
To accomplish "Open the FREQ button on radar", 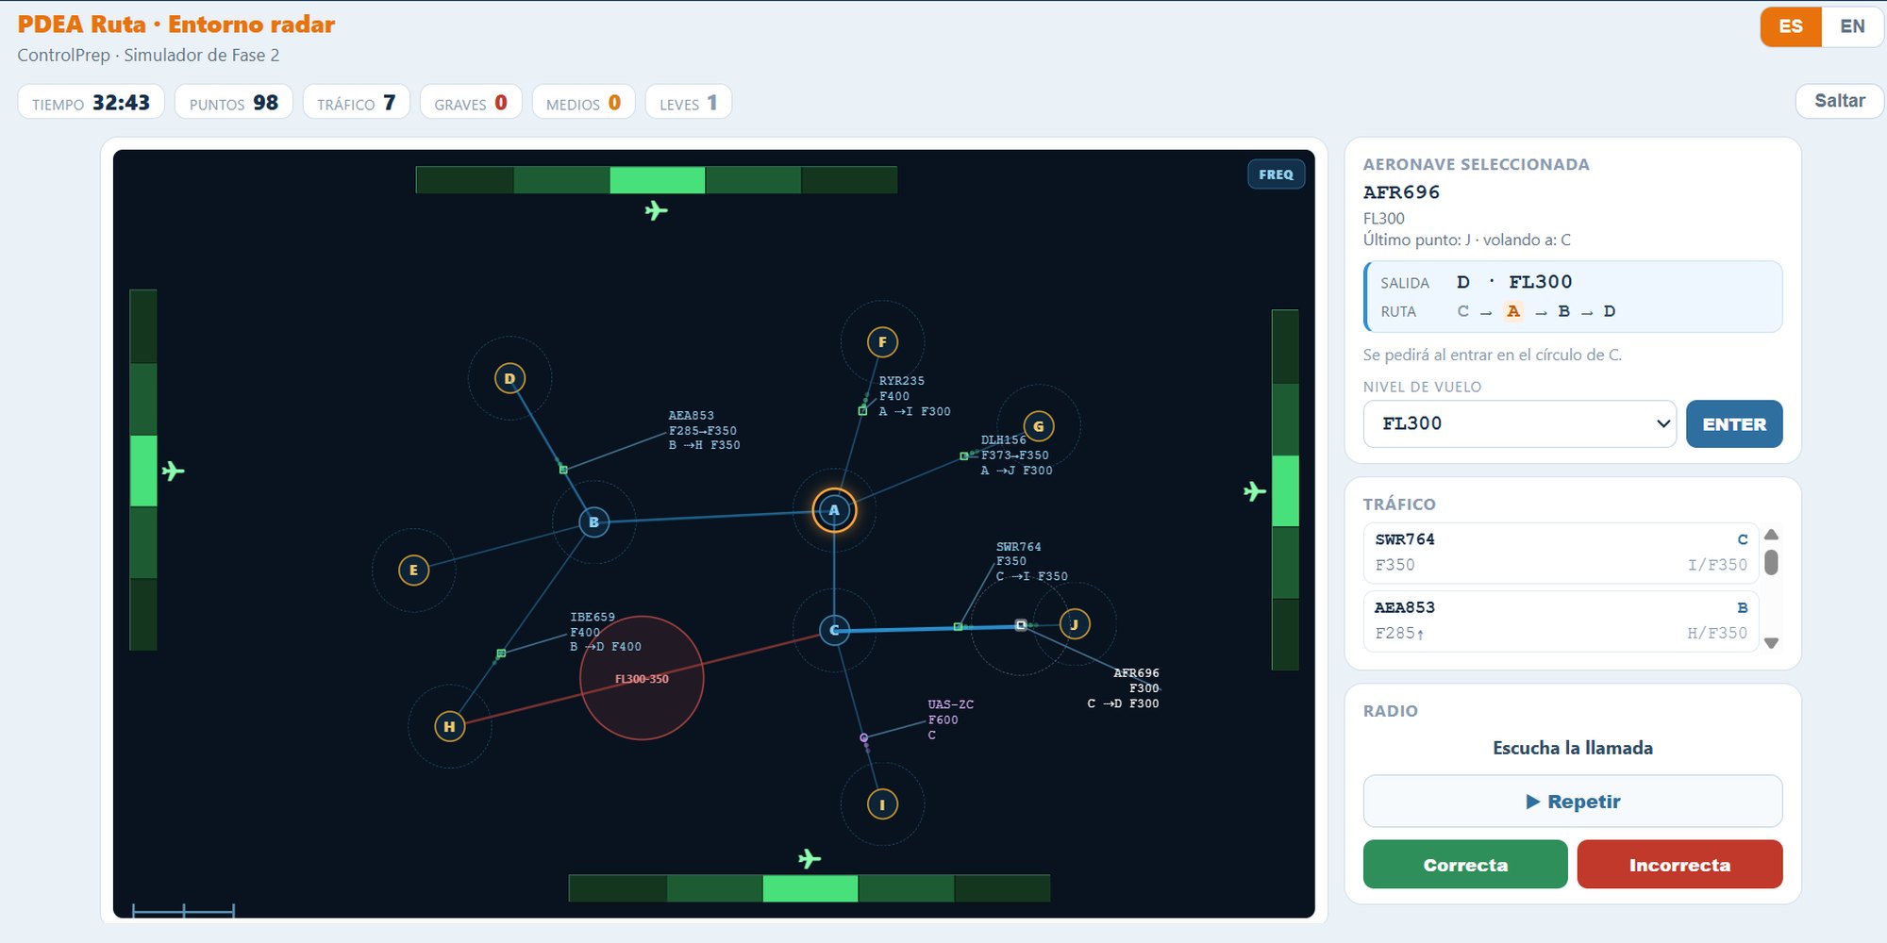I will (x=1276, y=174).
